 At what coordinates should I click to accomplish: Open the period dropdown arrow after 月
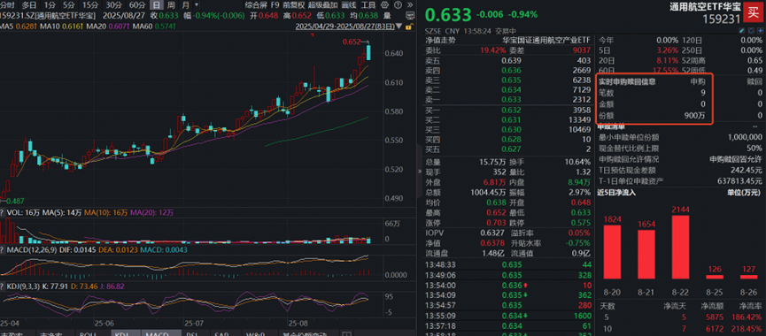pyautogui.click(x=197, y=5)
